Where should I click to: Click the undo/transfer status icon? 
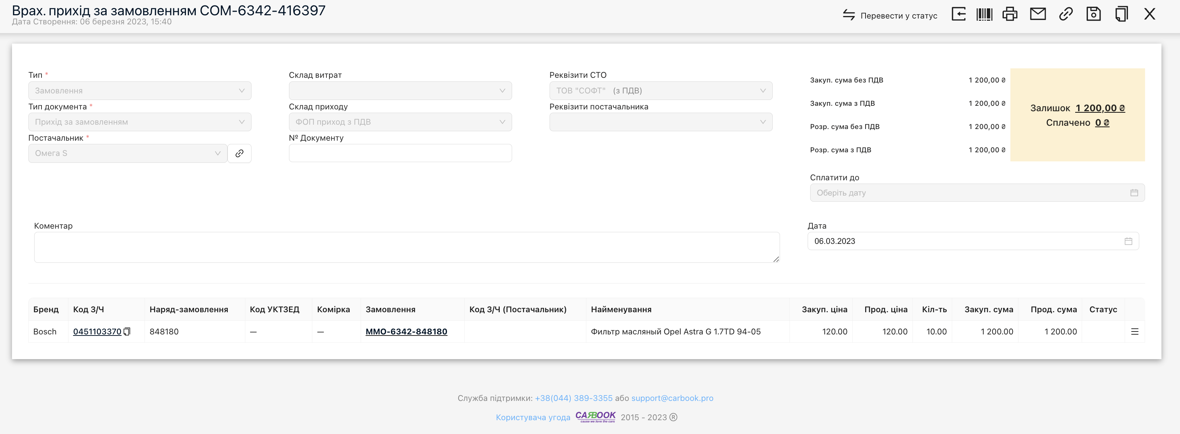(x=848, y=13)
